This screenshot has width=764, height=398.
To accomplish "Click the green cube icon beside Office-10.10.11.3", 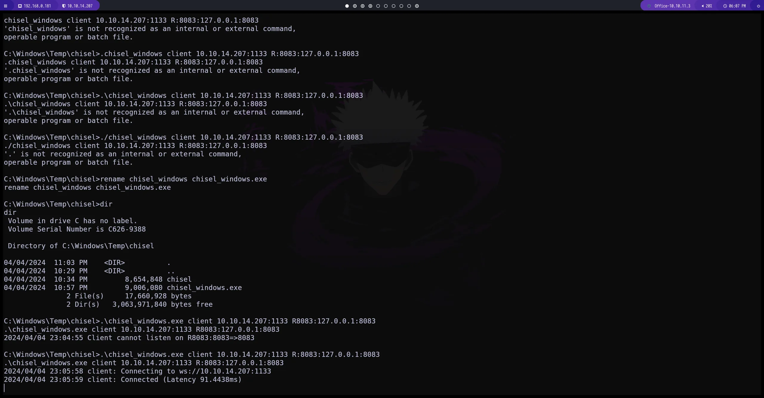I will point(649,6).
